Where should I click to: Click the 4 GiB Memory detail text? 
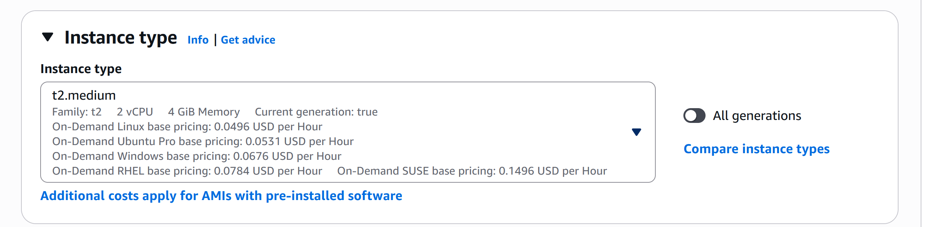click(204, 112)
